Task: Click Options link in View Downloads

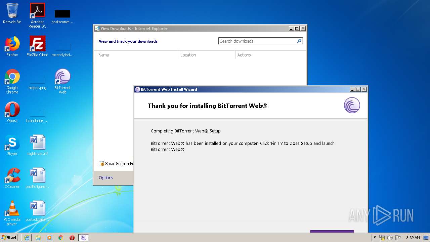Action: [x=106, y=177]
